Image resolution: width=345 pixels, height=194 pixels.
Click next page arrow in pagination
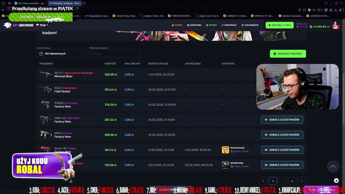(x=302, y=181)
